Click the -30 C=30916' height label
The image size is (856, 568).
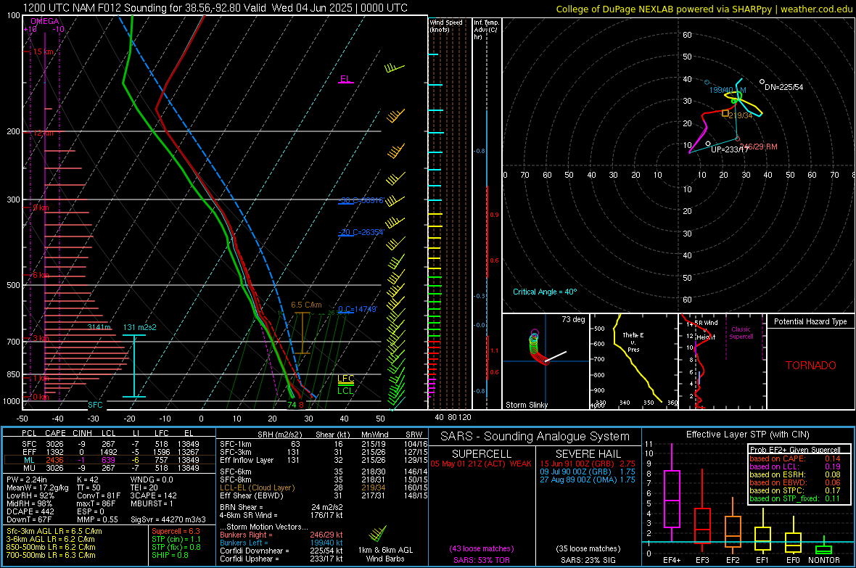click(361, 200)
